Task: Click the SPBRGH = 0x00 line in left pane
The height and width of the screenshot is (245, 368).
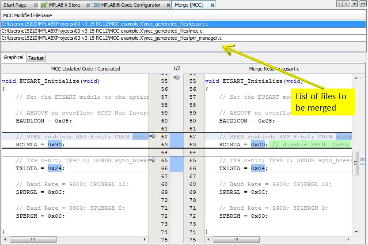Action: [x=40, y=216]
